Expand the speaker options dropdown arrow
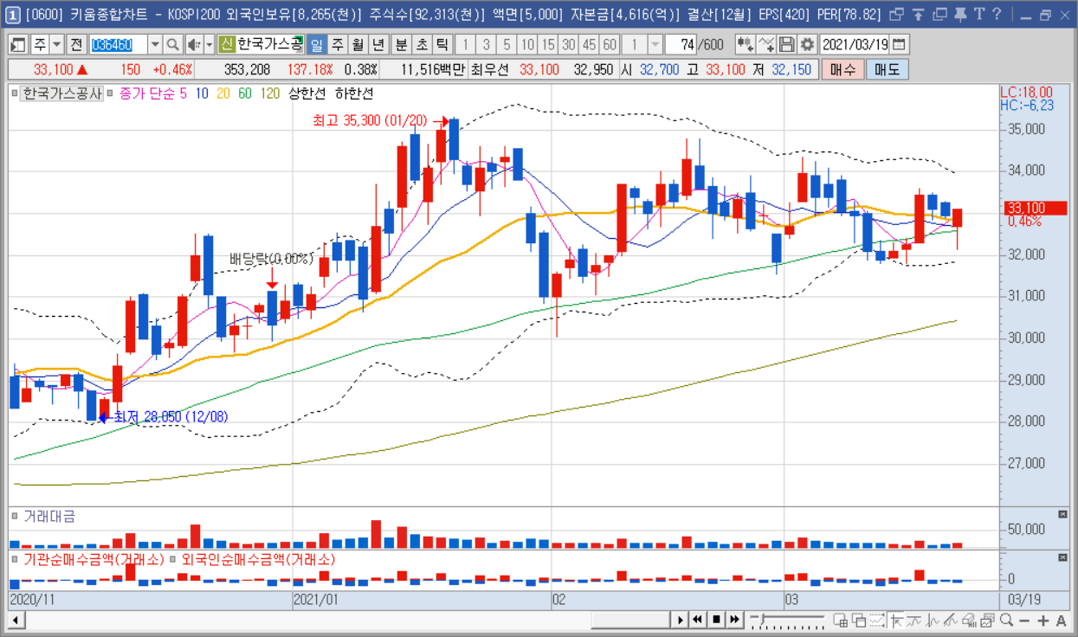This screenshot has height=637, width=1078. point(209,45)
